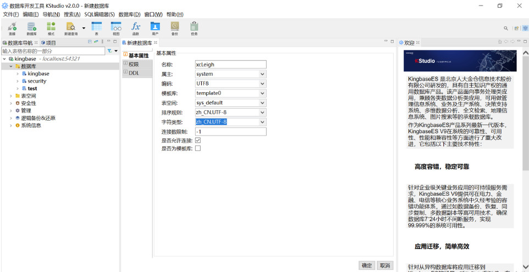Open the 窗口(W) menu
The width and height of the screenshot is (529, 272).
[x=153, y=14]
